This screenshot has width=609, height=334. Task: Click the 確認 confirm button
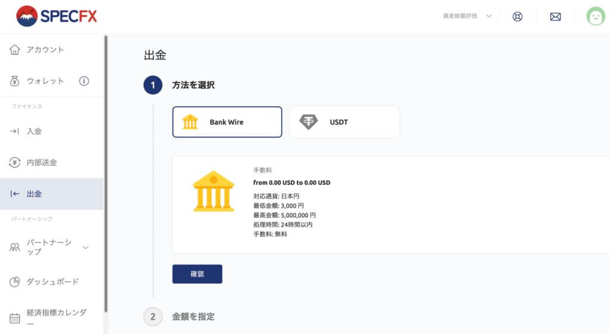pyautogui.click(x=197, y=274)
